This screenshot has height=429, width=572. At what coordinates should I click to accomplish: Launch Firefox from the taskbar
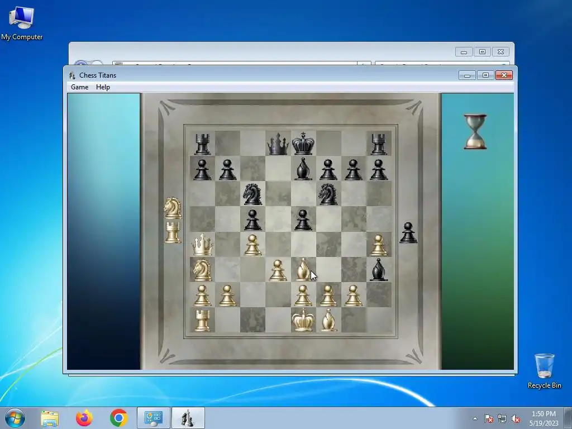[x=84, y=418]
